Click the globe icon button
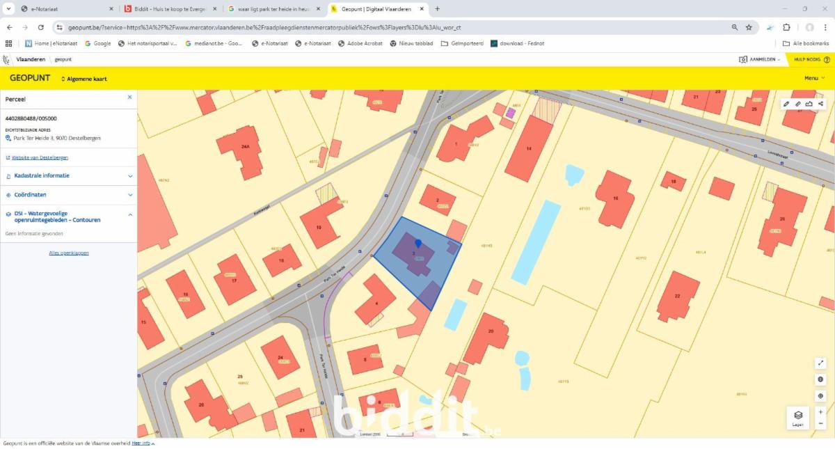The image size is (835, 449). tap(821, 379)
